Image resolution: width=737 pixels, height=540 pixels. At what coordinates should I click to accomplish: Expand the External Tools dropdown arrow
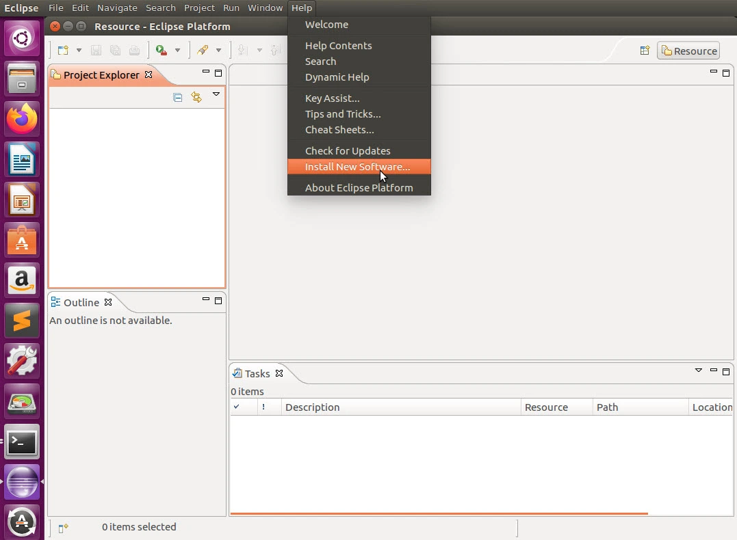point(177,50)
